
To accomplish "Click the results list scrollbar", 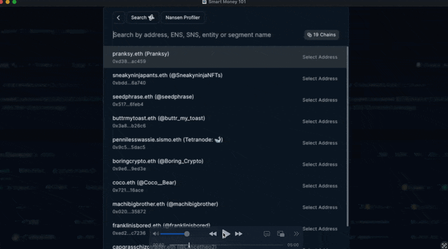I will (347, 137).
